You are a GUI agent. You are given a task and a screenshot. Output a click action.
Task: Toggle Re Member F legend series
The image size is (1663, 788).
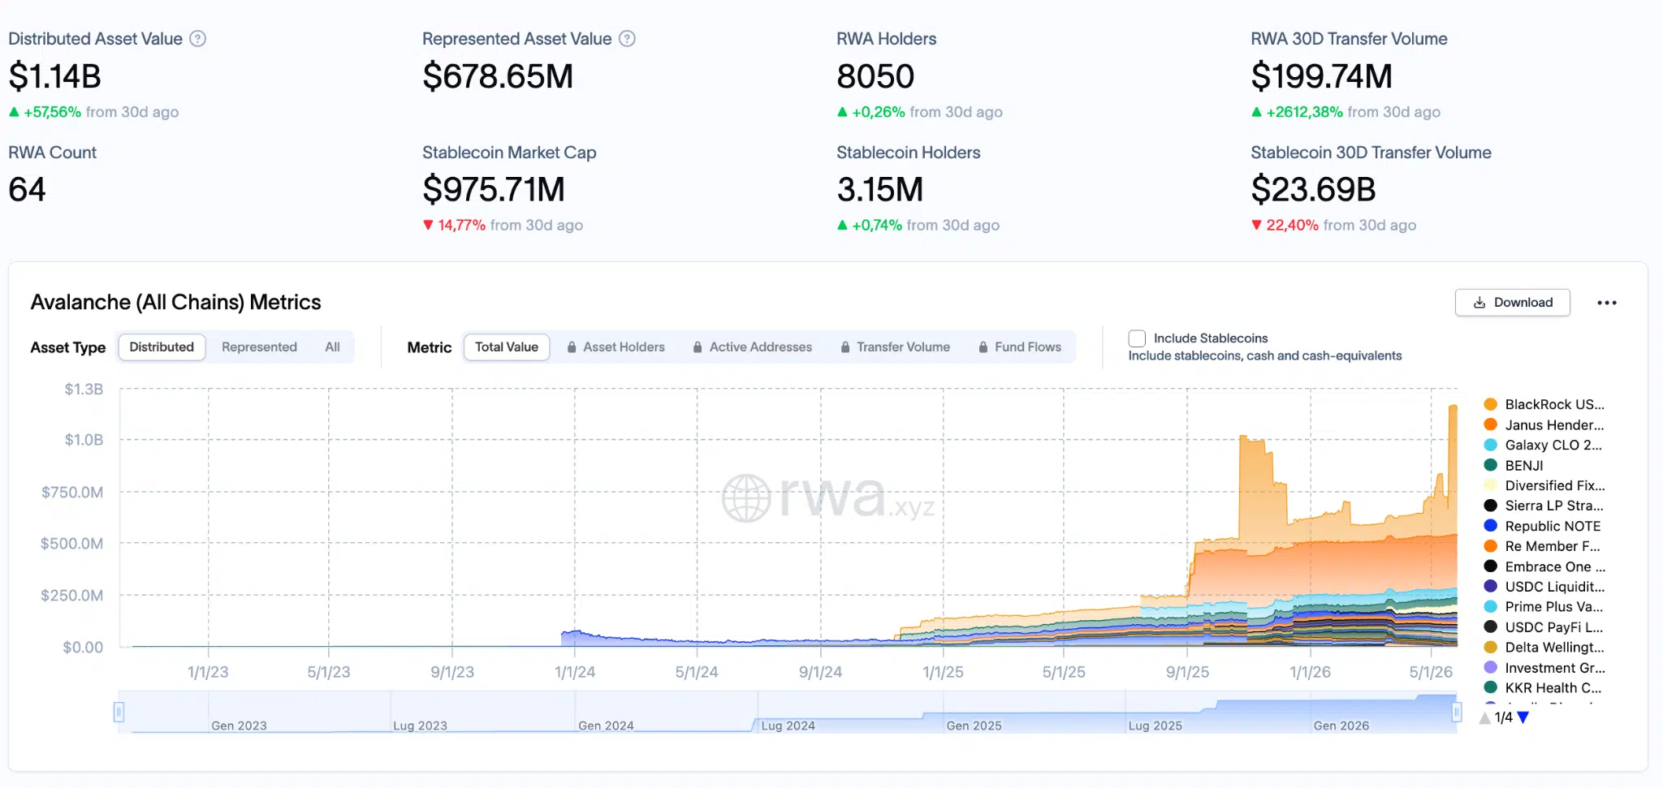1542,546
